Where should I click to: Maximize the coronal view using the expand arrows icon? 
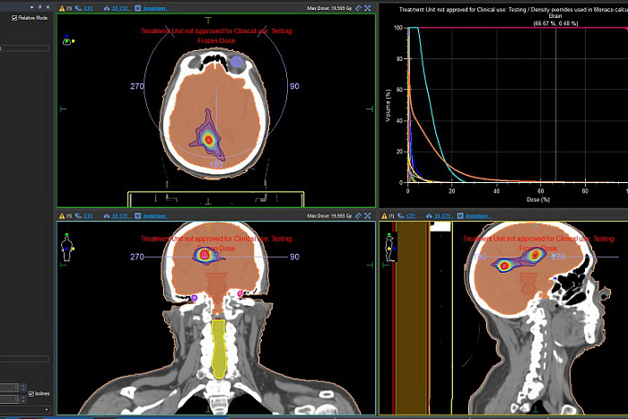368,215
